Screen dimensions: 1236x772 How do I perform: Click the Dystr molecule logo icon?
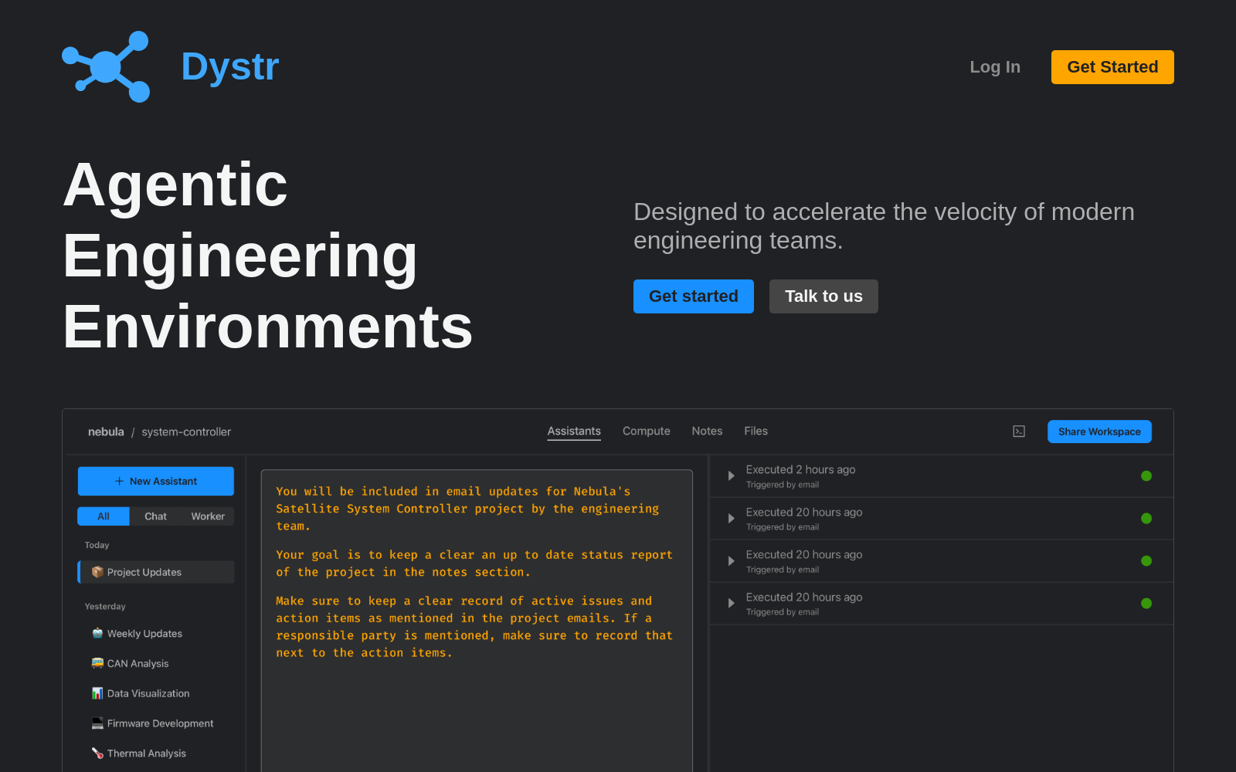106,66
